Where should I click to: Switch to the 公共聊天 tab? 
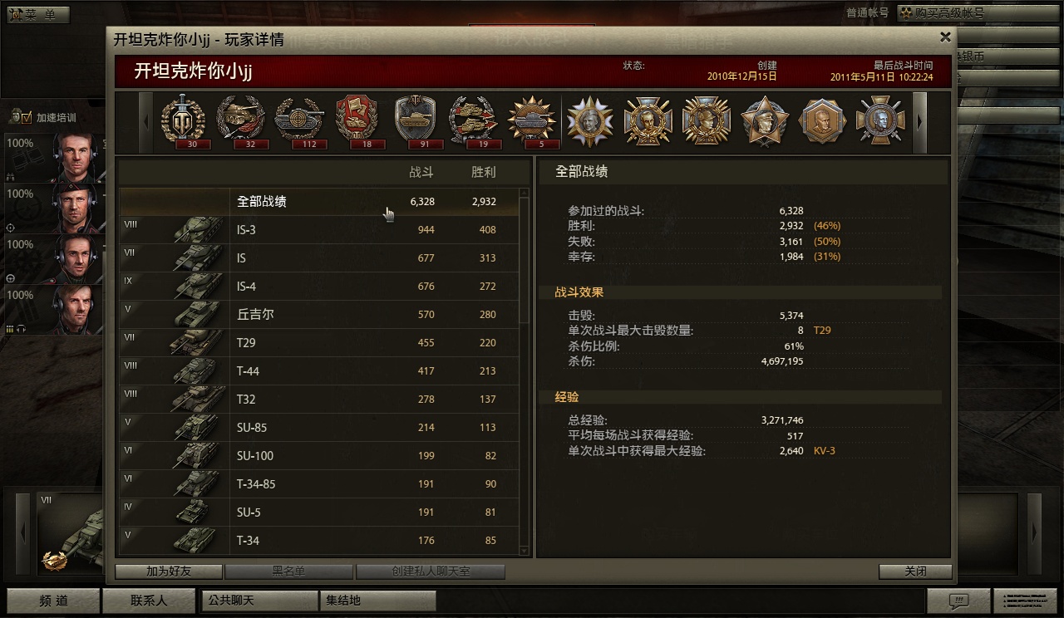pos(259,600)
